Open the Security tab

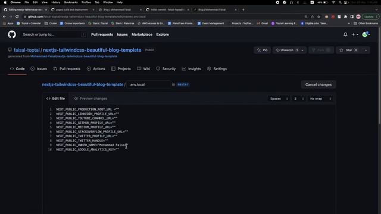coord(166,69)
